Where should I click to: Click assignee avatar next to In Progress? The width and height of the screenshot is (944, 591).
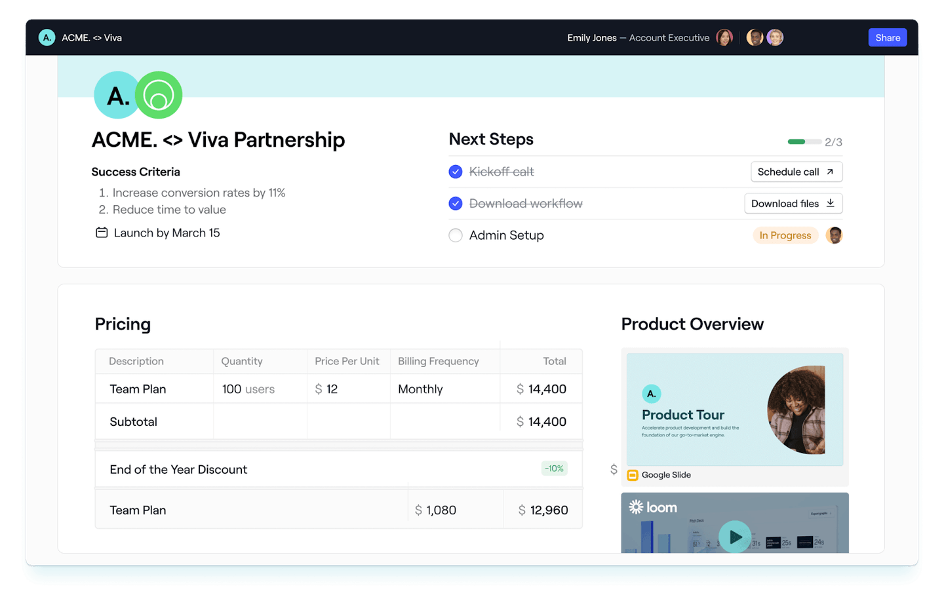[x=834, y=235]
